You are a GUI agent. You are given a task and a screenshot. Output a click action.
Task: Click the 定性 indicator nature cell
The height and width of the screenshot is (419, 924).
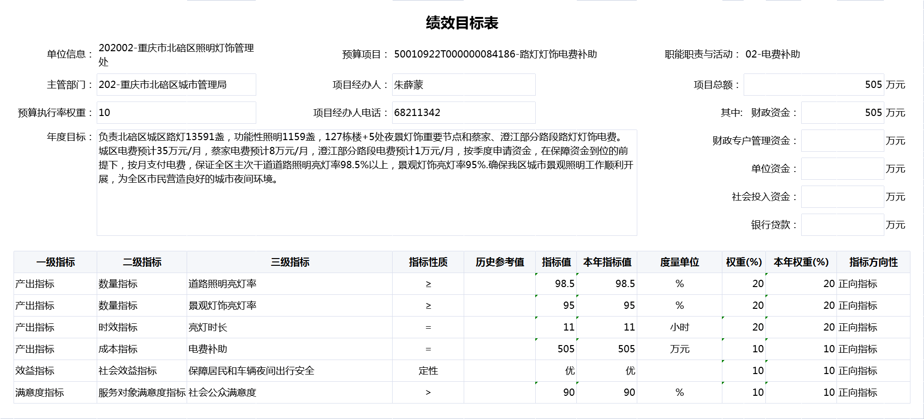click(x=428, y=371)
